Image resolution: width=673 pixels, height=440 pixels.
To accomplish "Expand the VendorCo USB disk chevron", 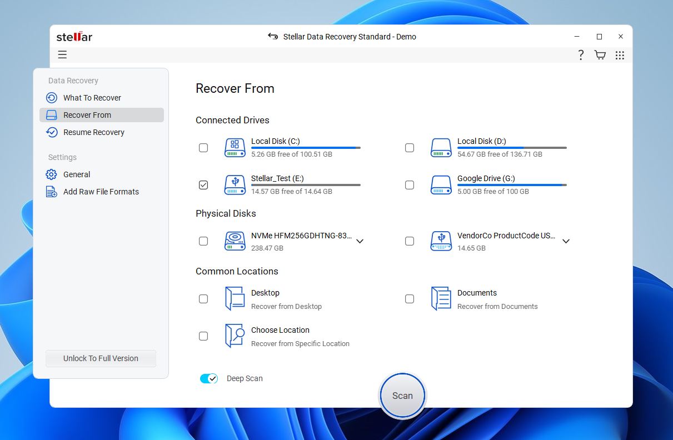I will tap(566, 241).
